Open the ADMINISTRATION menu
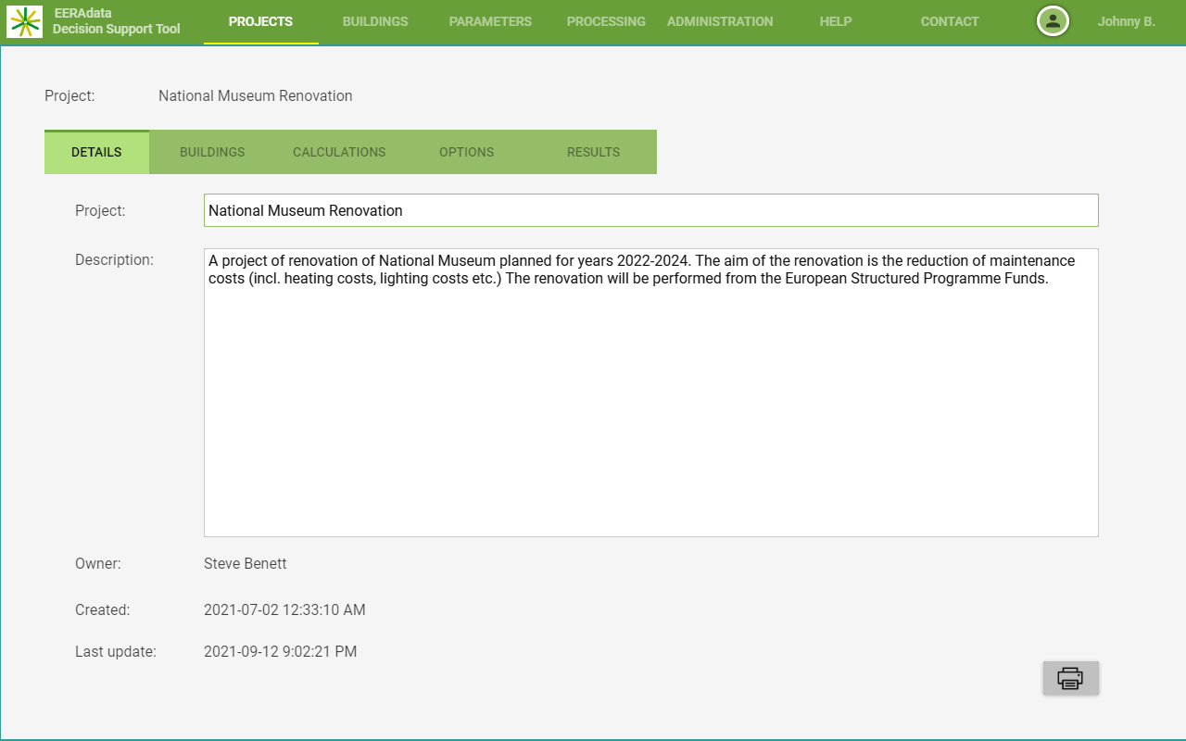 coord(720,21)
